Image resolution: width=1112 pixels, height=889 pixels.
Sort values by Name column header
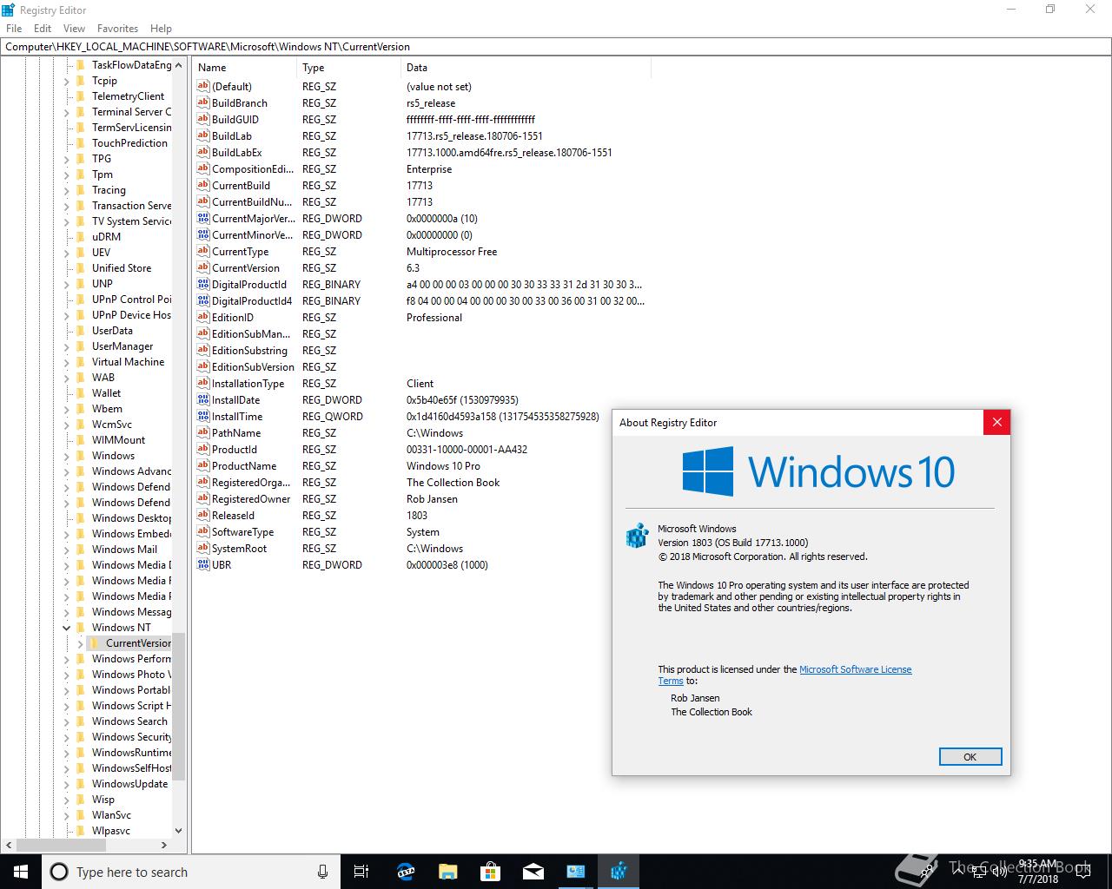(x=244, y=68)
